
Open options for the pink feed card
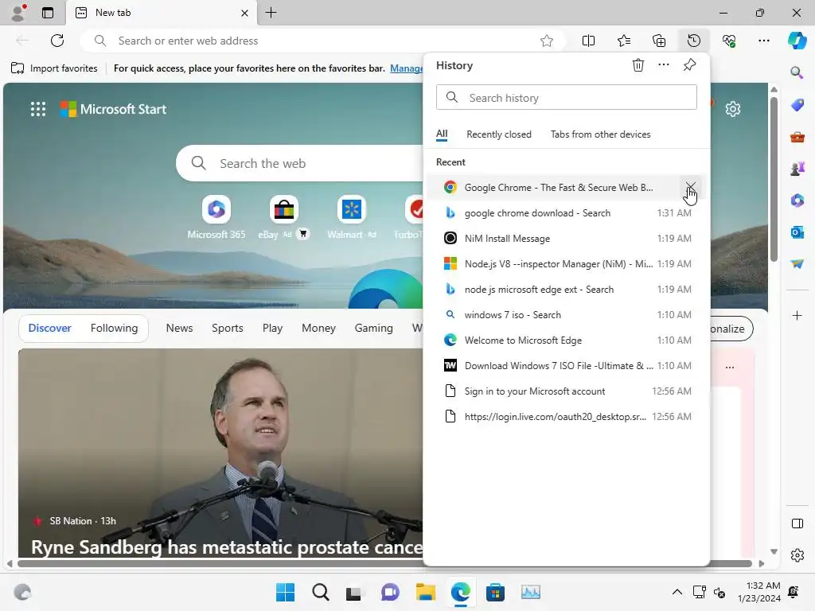pos(730,368)
